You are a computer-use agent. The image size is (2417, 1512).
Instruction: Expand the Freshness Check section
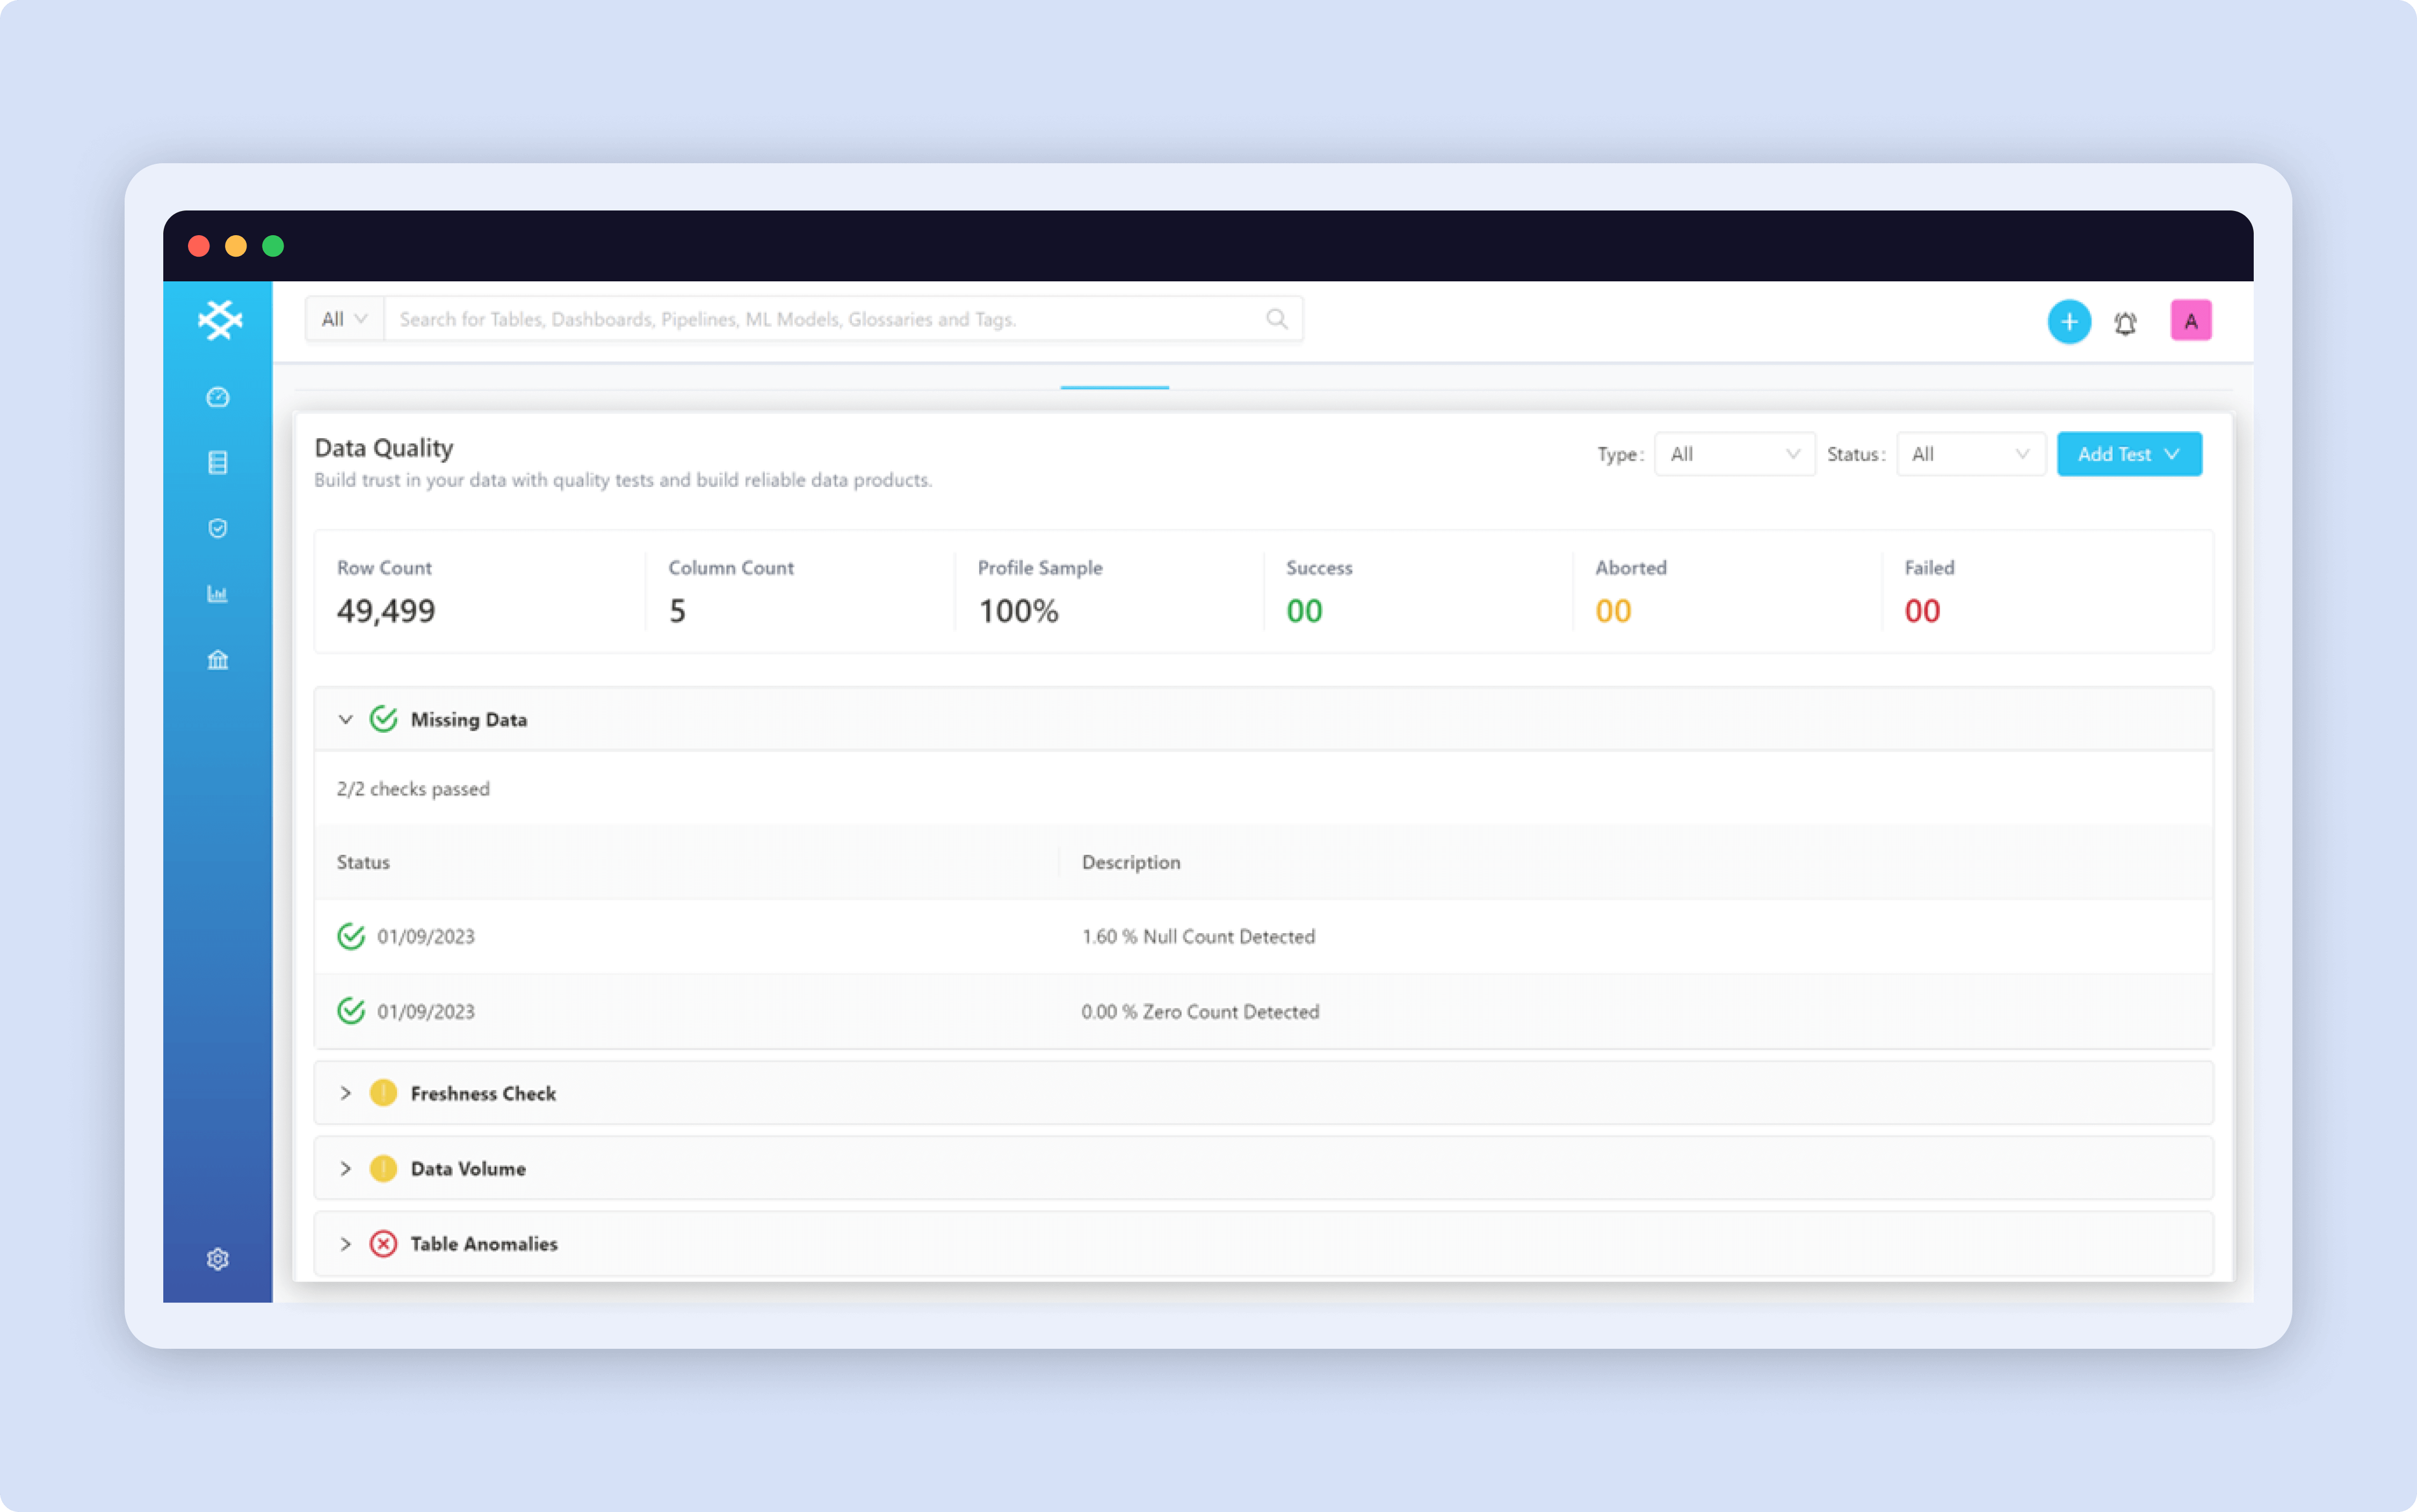pos(345,1093)
